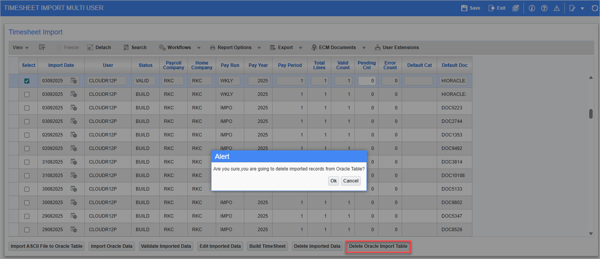
Task: Click the warning triangle icon
Action: [x=556, y=8]
